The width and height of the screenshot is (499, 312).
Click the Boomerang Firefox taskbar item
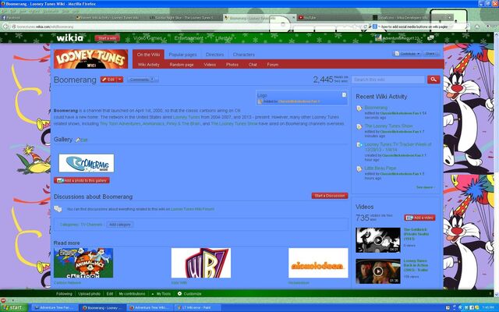102,308
